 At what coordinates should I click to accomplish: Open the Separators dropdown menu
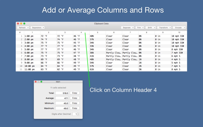pyautogui.click(x=38, y=28)
